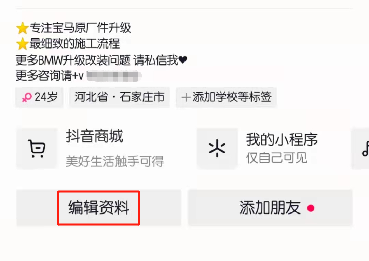Tap the plus sign in add-tags chip
The image size is (369, 261).
click(186, 97)
